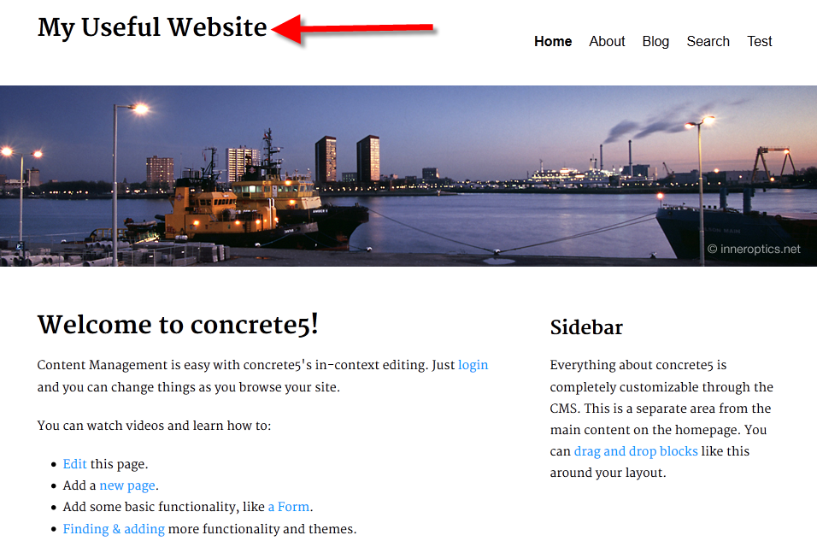Click the Welcome to concrete5! heading

coord(178,325)
